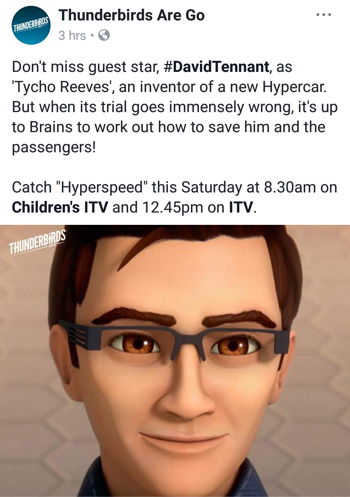
Task: Open the Thunderbirds Are Go page name
Action: (x=132, y=15)
